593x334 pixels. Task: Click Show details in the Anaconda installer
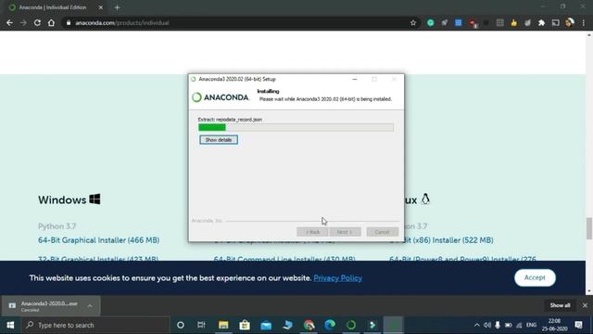219,140
